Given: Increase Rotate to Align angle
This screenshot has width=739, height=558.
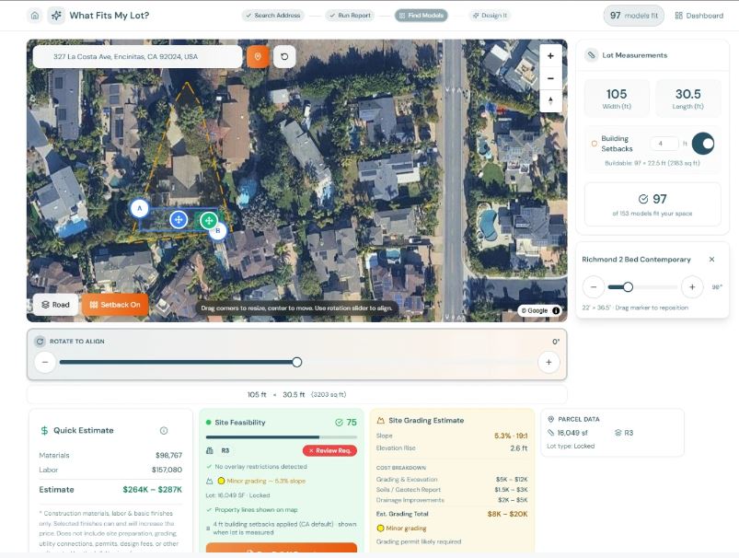Looking at the screenshot, I should point(548,362).
